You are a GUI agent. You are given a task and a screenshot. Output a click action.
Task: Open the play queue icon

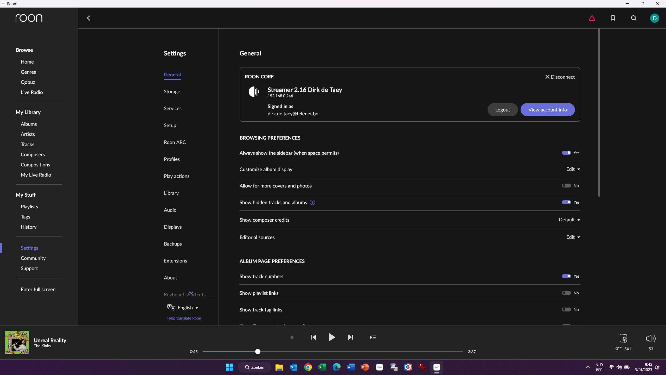[x=373, y=337]
